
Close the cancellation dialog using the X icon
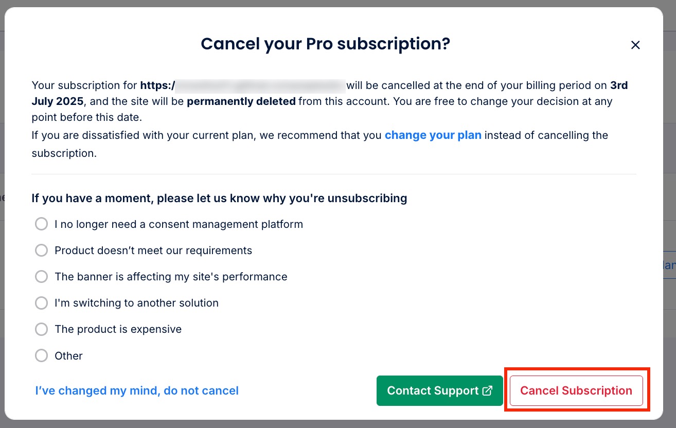[x=635, y=45]
